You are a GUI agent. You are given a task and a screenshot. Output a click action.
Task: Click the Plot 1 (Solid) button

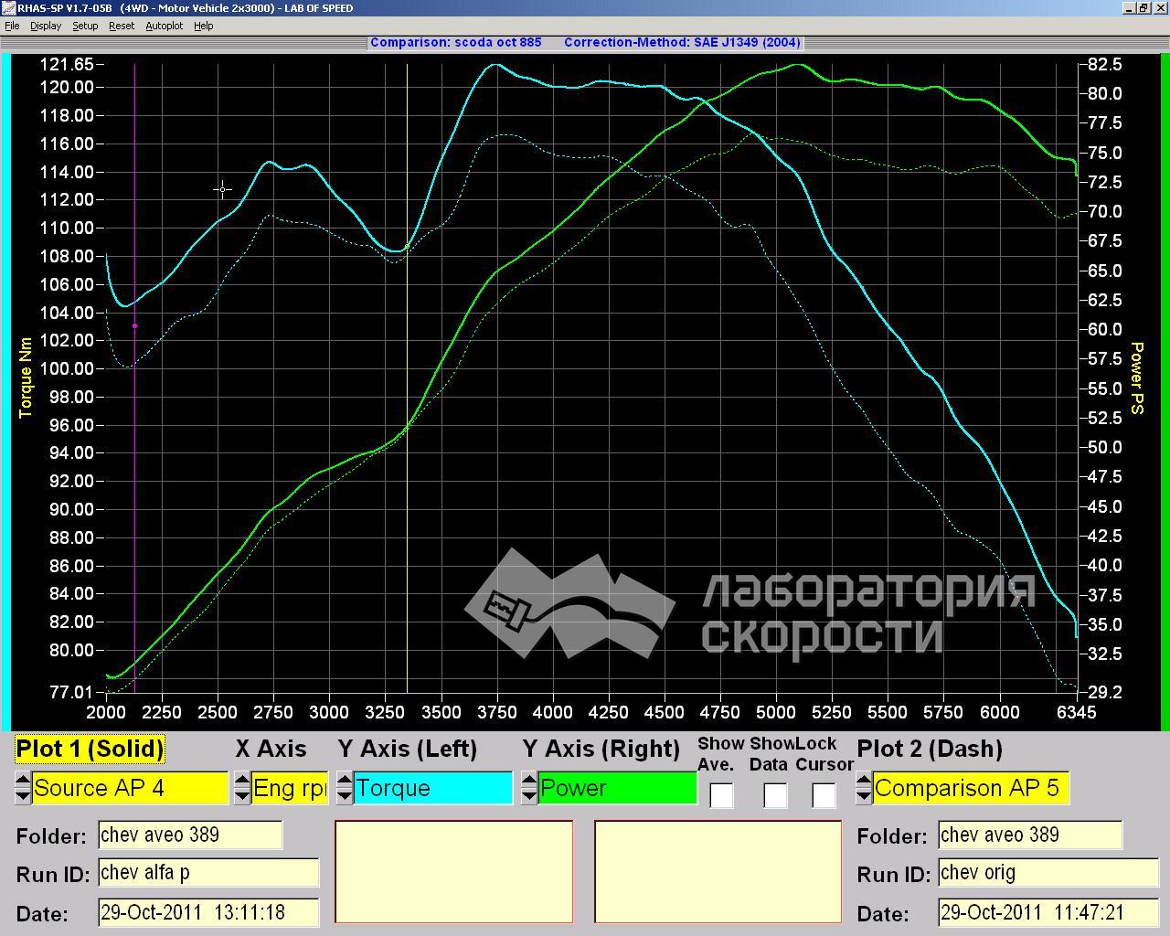(90, 749)
